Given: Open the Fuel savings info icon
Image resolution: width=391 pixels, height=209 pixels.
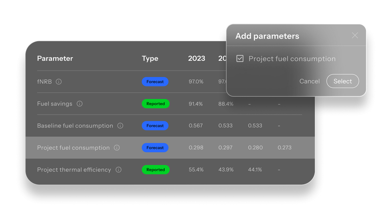Looking at the screenshot, I should coord(79,104).
